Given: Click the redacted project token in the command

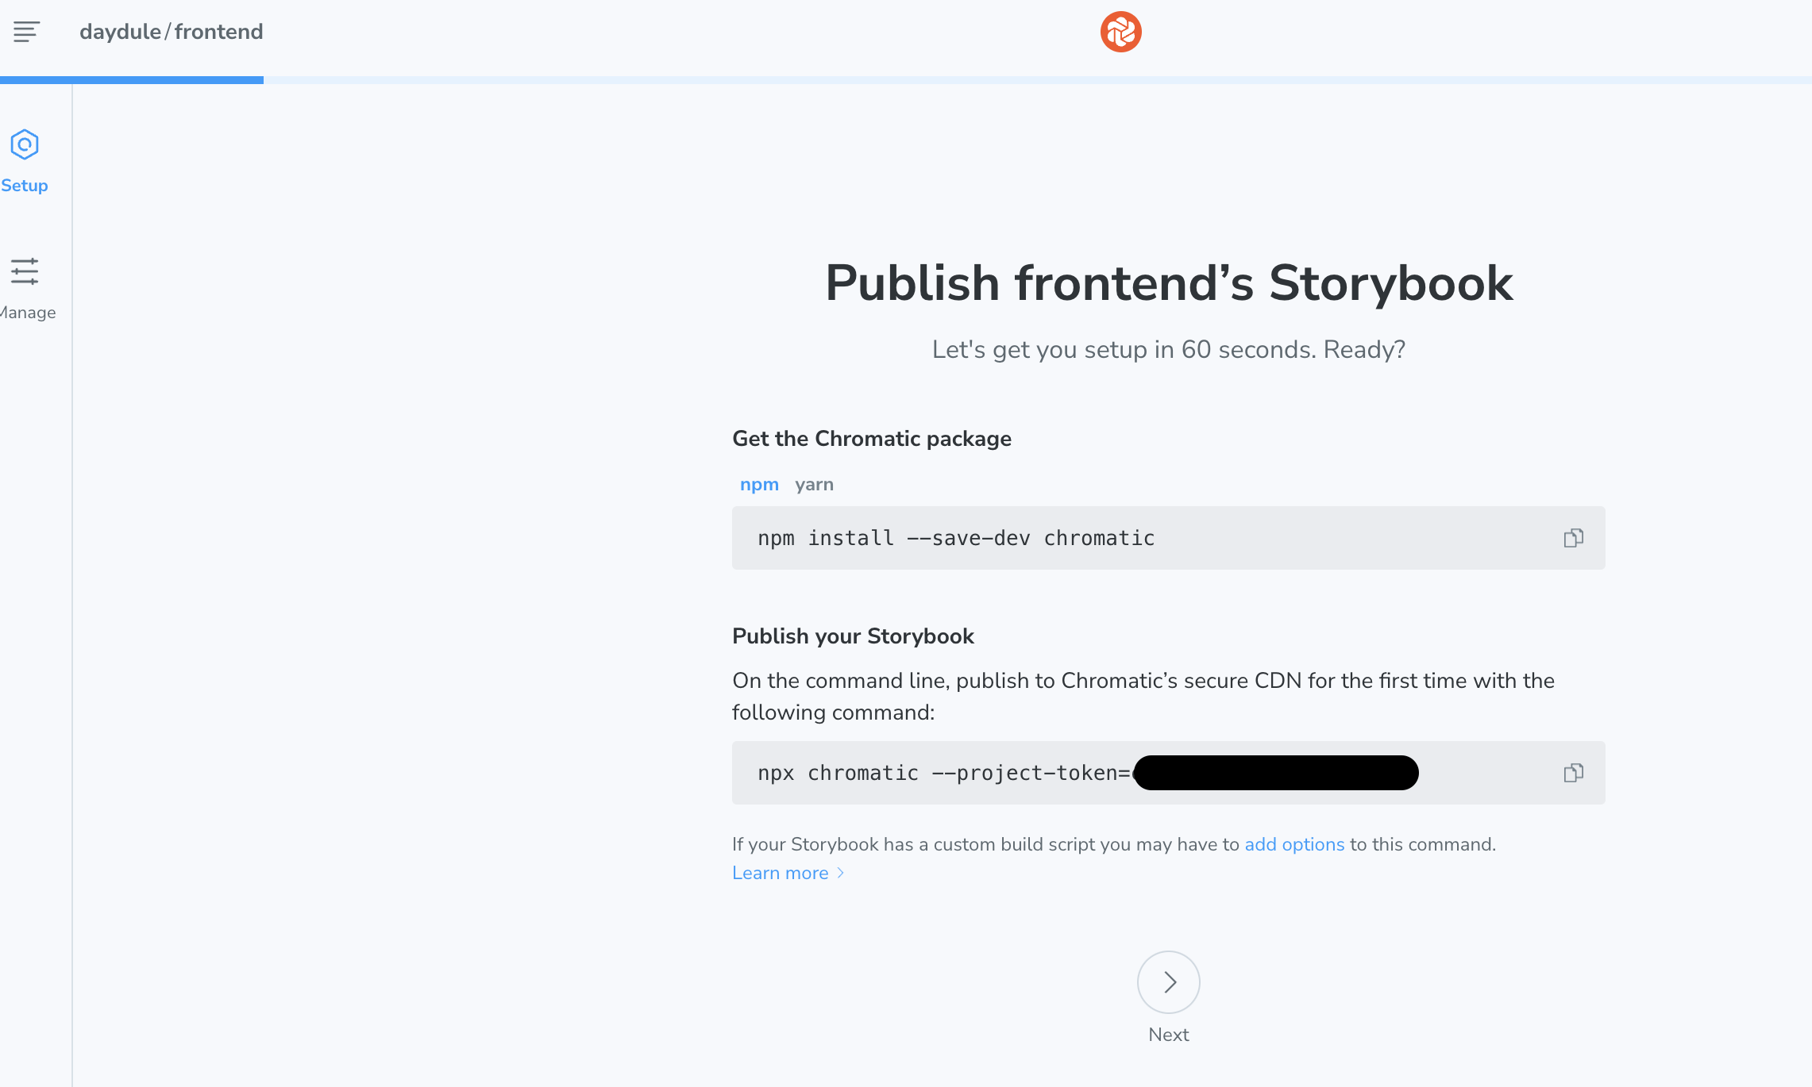Looking at the screenshot, I should 1274,772.
